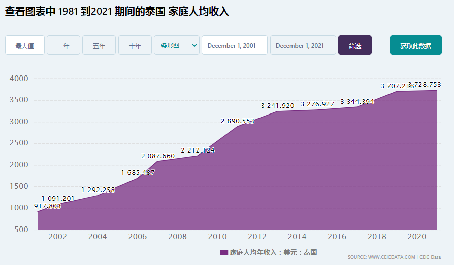The height and width of the screenshot is (265, 454).
Task: Click the 2020 x-axis label
Action: click(x=417, y=237)
